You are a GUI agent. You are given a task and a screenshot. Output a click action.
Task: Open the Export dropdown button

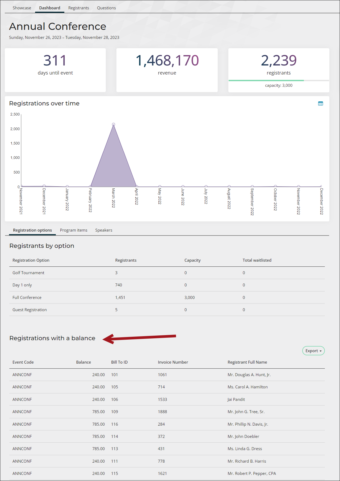(x=313, y=351)
